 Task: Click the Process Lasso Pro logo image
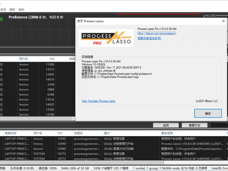pyautogui.click(x=106, y=38)
